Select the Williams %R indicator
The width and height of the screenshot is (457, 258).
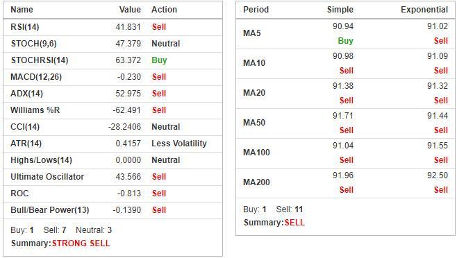(x=35, y=110)
